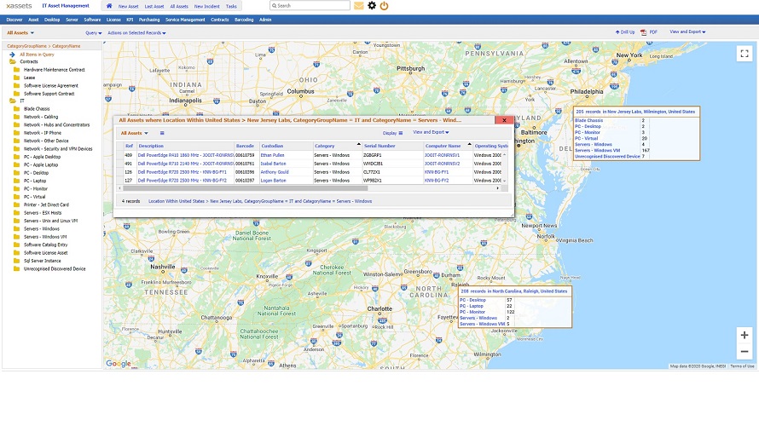The width and height of the screenshot is (759, 426).
Task: Open Actions on Selected Records dropdown
Action: point(136,32)
